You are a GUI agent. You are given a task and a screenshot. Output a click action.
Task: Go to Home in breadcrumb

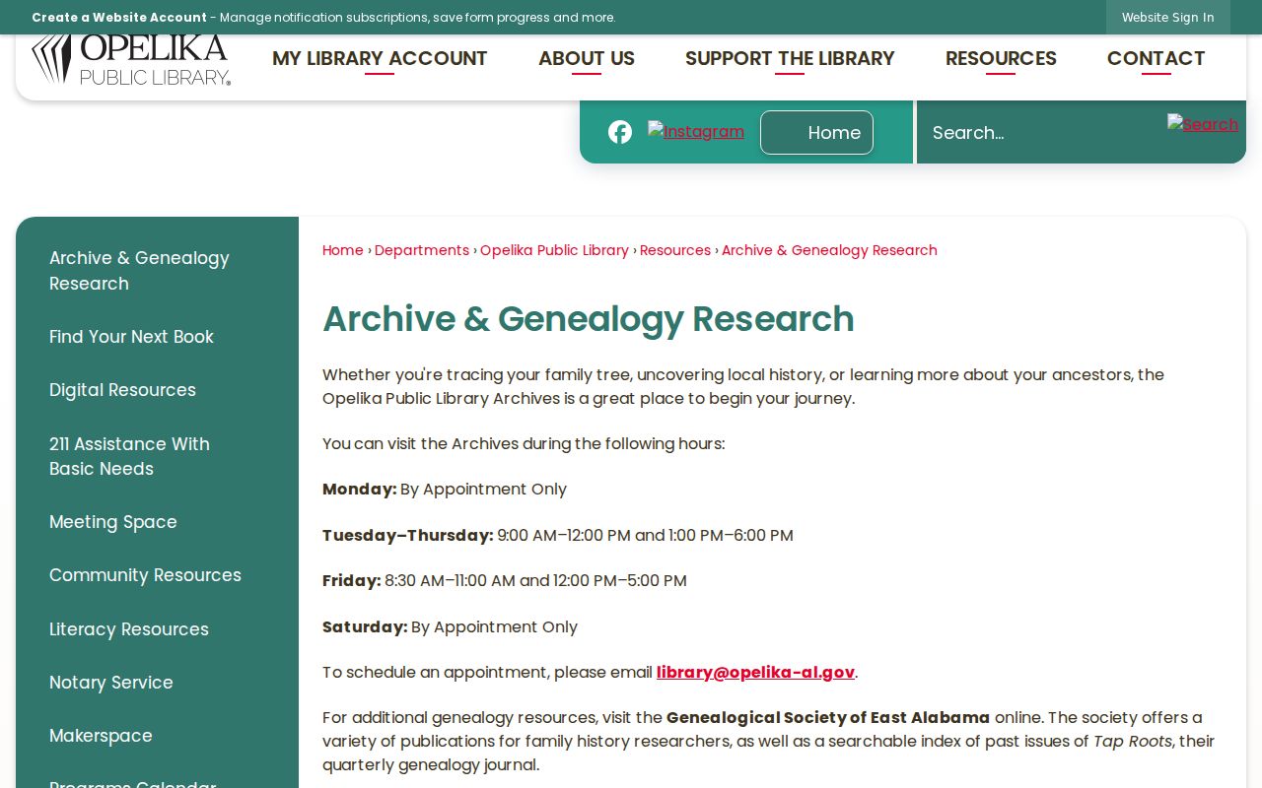click(343, 250)
